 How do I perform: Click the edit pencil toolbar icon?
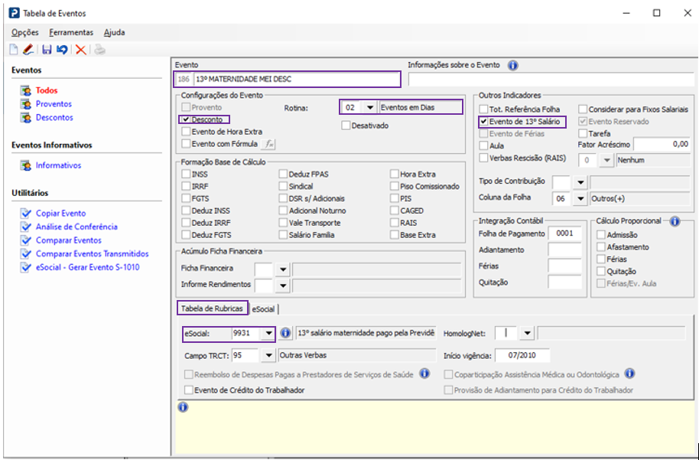[x=28, y=50]
